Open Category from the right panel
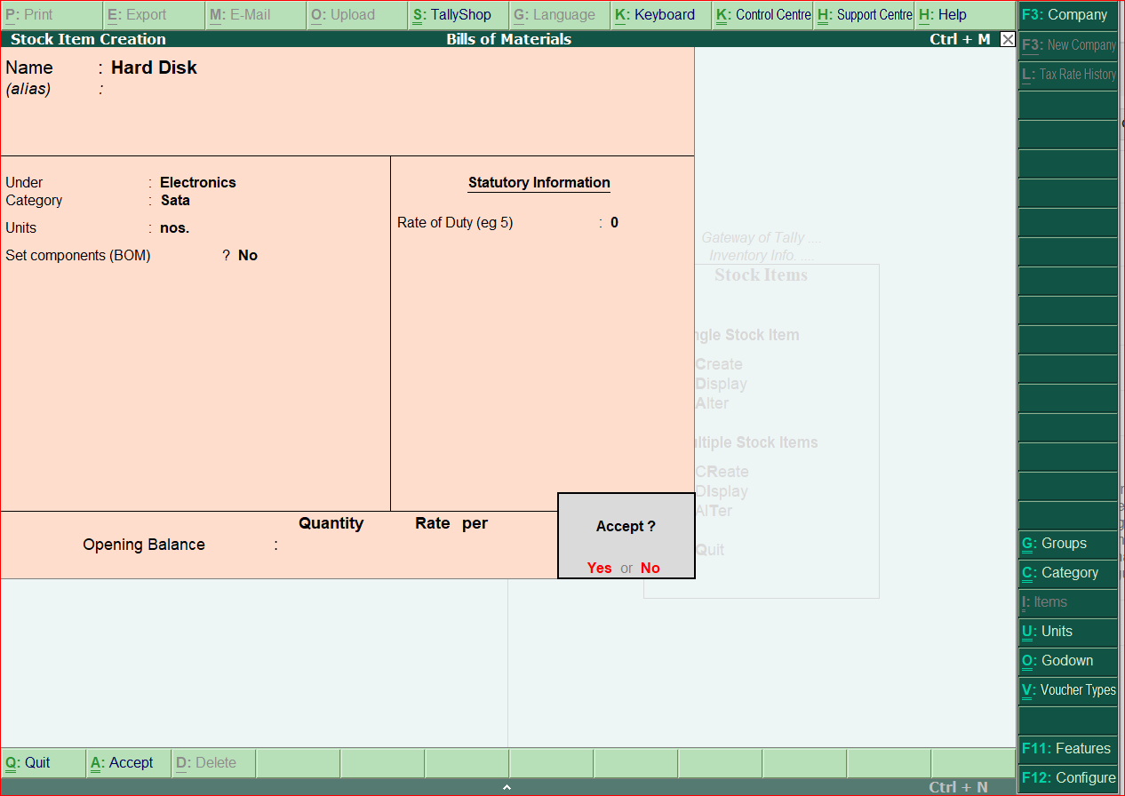1125x796 pixels. 1068,572
